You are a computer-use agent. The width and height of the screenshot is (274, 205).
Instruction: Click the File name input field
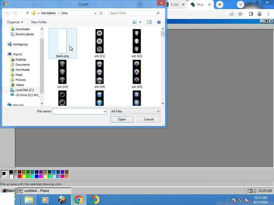click(x=78, y=111)
